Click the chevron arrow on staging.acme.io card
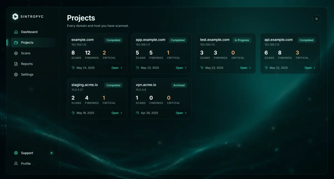Screen dimensions: 334x179 coord(121,113)
